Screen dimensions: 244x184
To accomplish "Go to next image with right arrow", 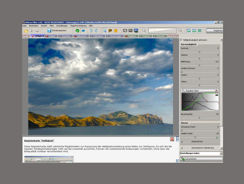I will pos(37,31).
